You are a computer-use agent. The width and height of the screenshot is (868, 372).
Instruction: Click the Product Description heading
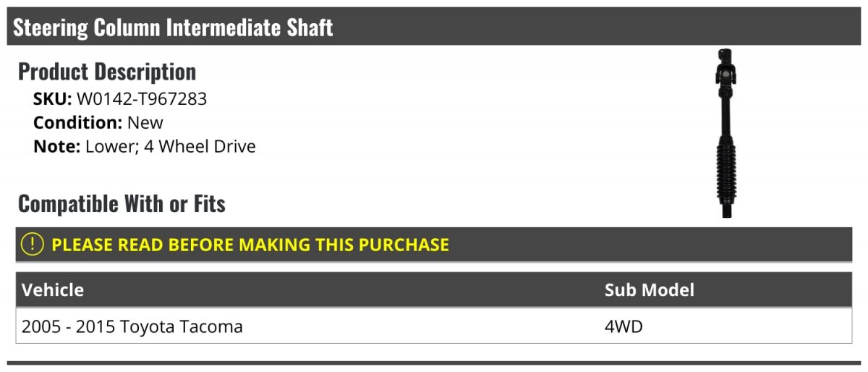[x=107, y=72]
